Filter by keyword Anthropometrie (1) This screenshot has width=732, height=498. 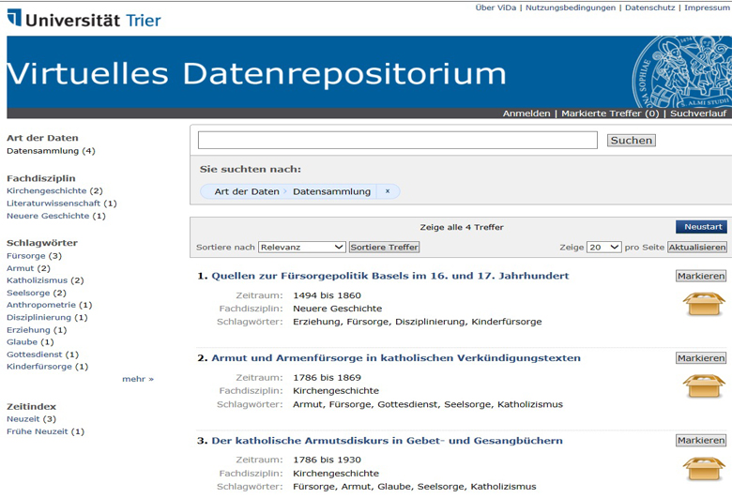(50, 305)
